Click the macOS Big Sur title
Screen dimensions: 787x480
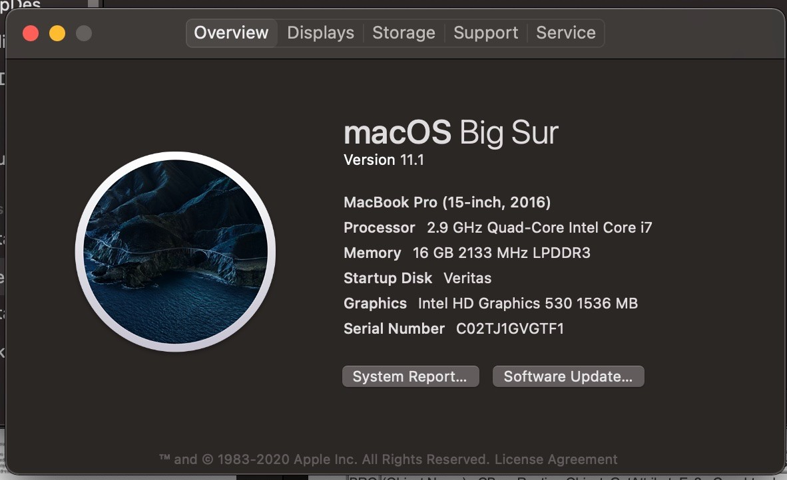click(451, 133)
